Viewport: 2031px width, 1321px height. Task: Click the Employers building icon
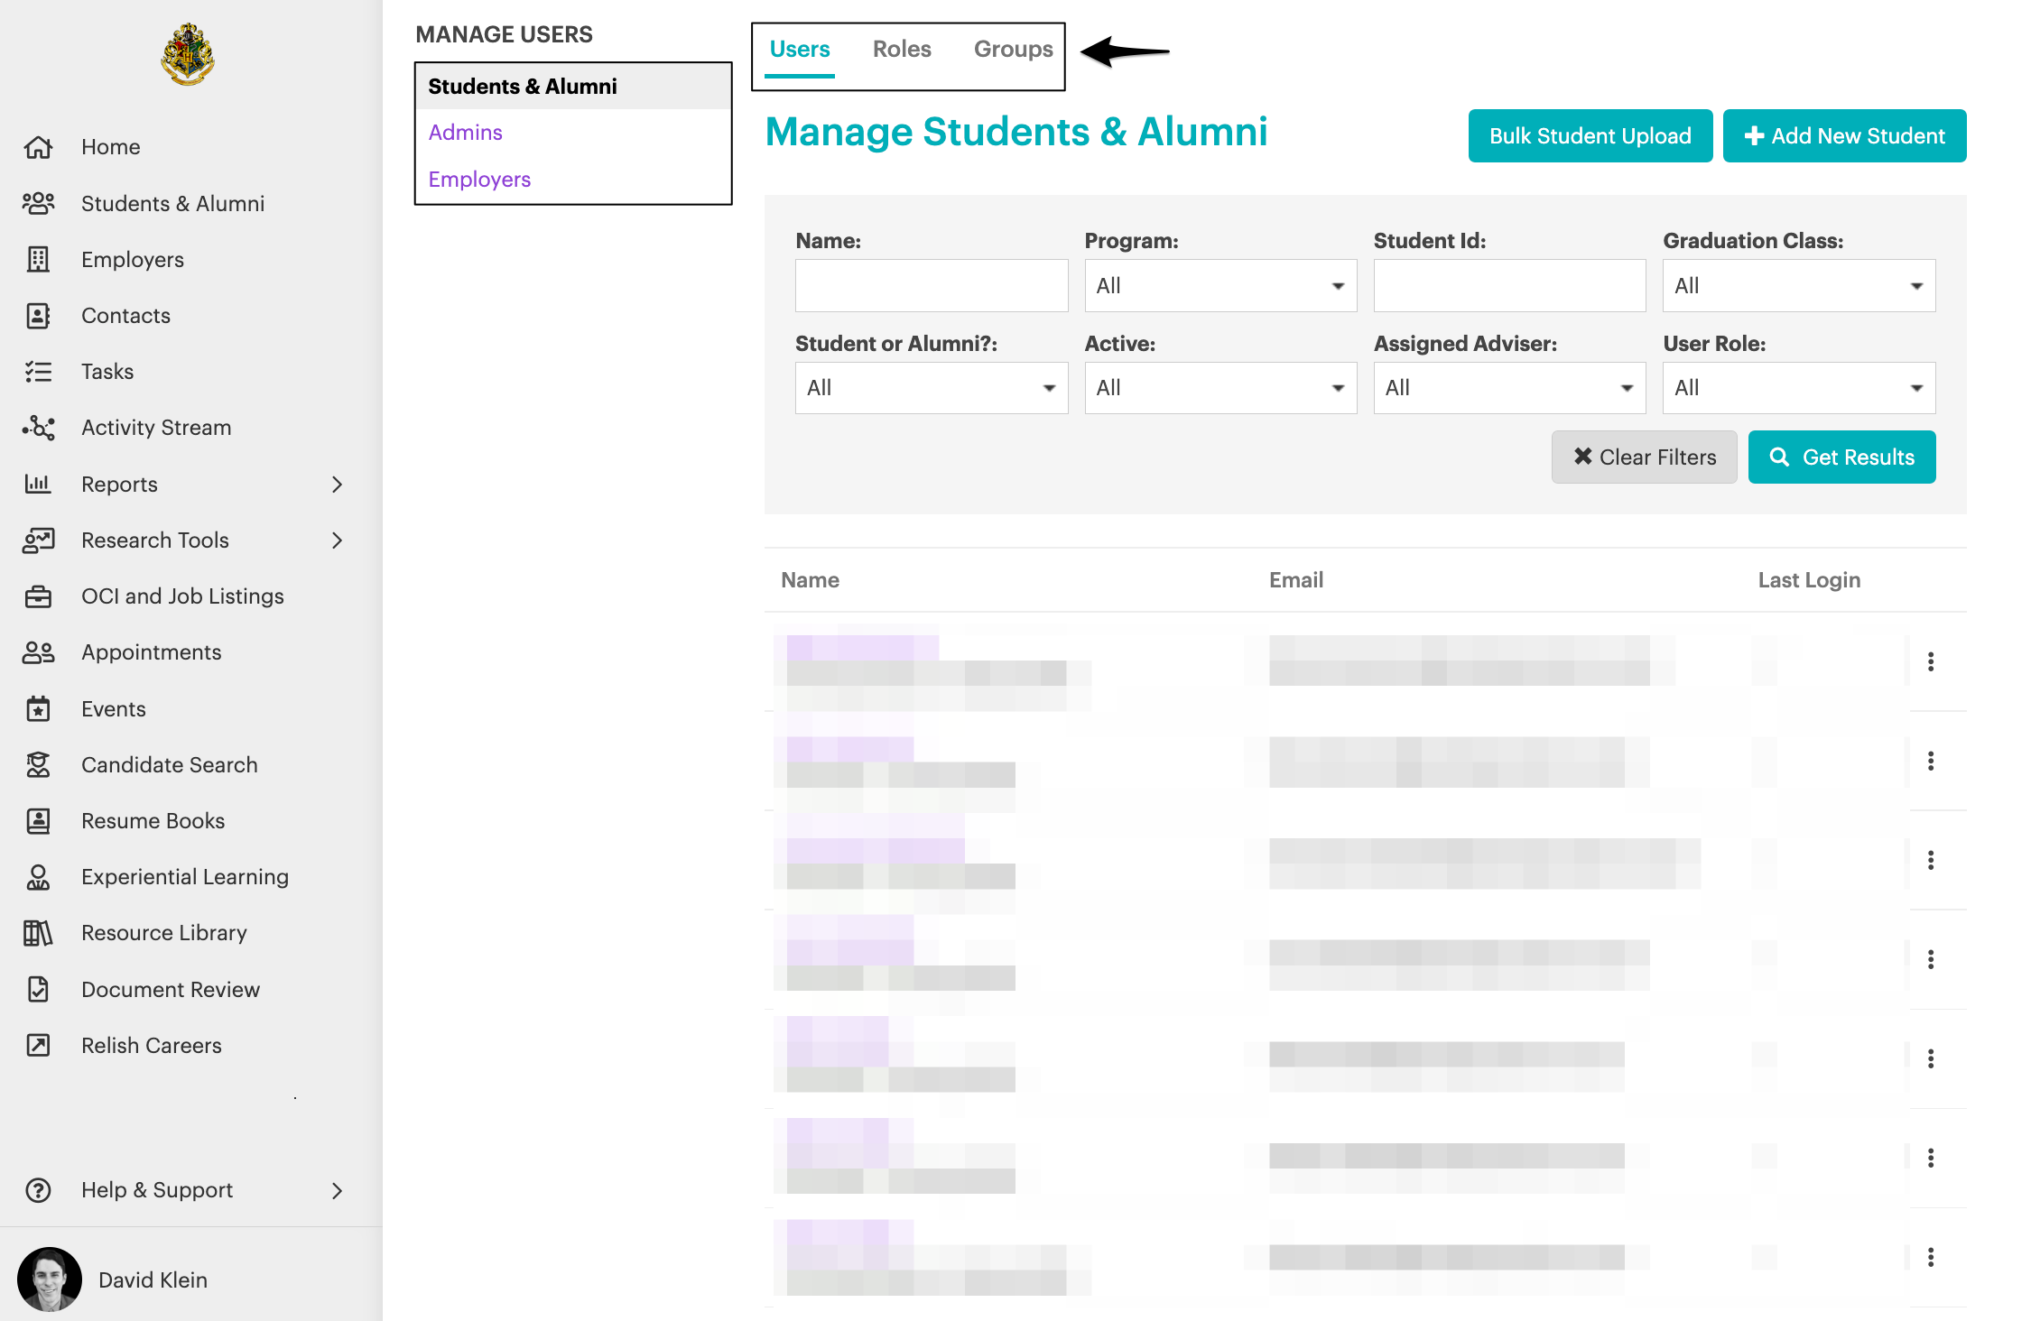click(x=38, y=259)
